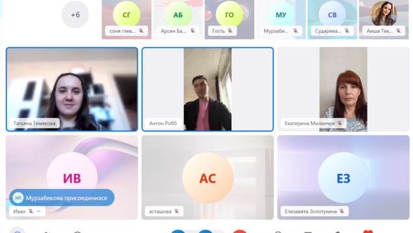
Task: Click muted mic icon on Гость tile
Action: point(231,31)
